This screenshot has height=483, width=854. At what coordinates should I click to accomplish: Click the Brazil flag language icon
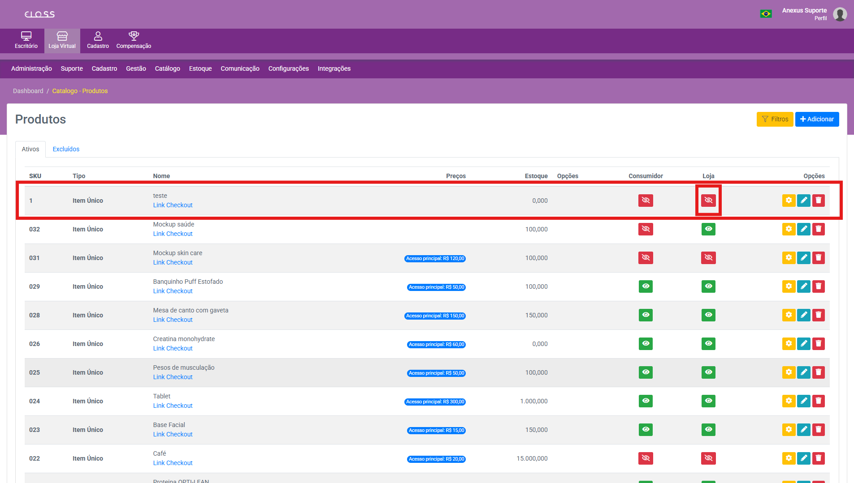click(x=766, y=14)
